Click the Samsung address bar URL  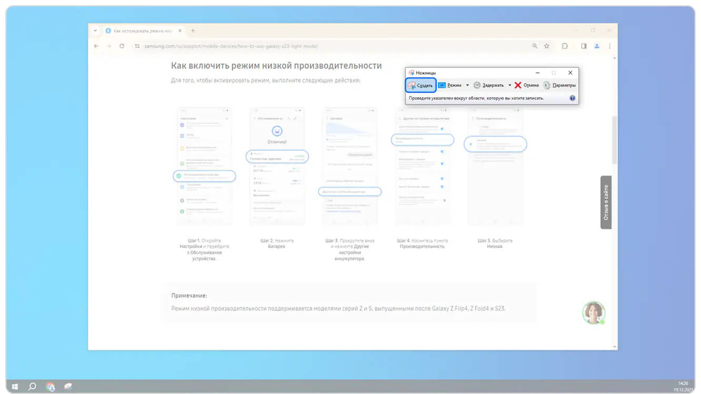[231, 46]
